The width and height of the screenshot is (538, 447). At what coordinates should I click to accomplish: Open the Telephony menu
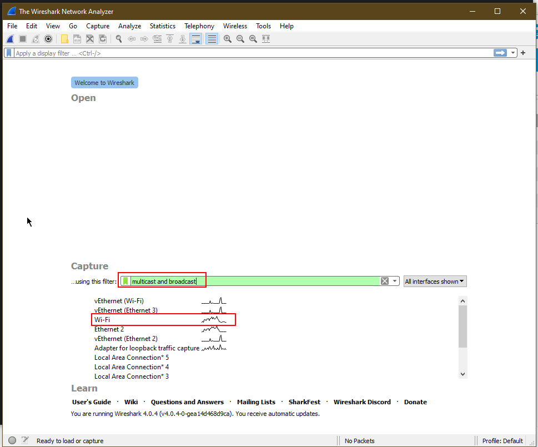click(199, 26)
